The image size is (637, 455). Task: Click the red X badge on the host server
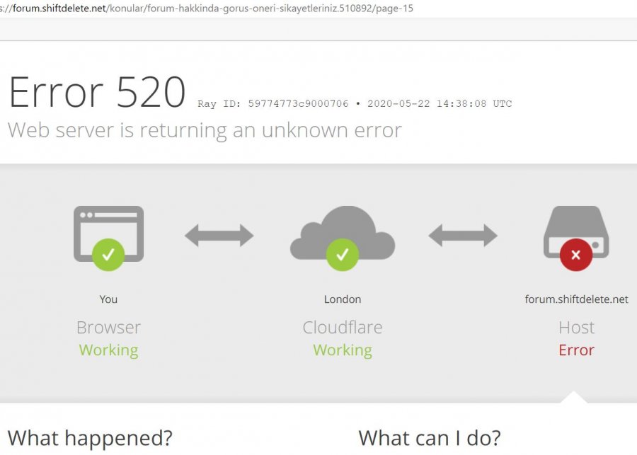click(x=576, y=255)
